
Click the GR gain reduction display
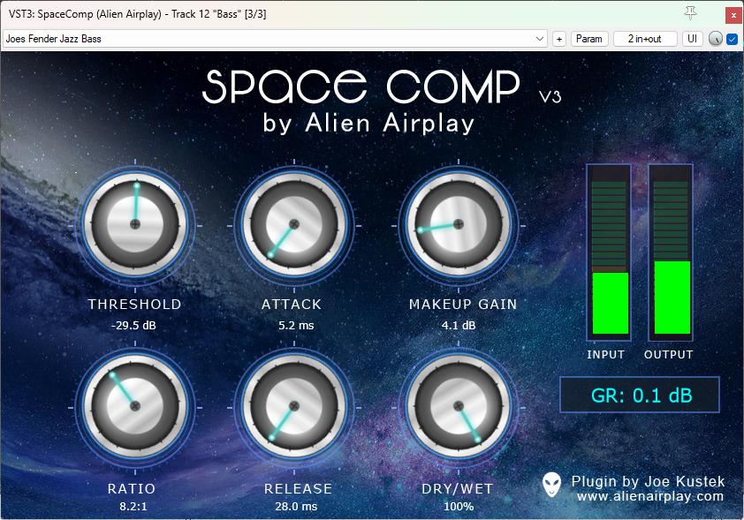[639, 396]
